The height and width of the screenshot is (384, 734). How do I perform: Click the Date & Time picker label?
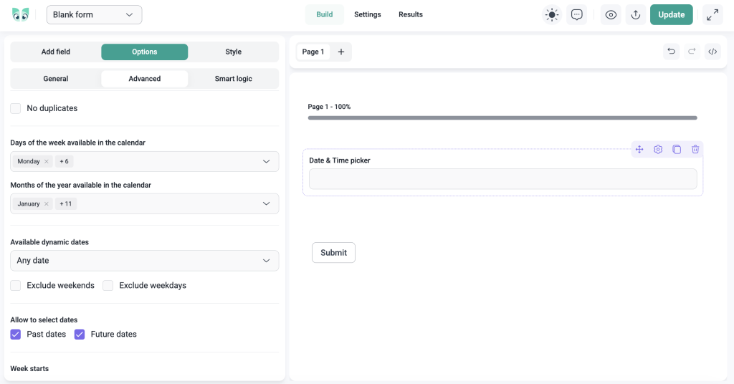click(340, 160)
